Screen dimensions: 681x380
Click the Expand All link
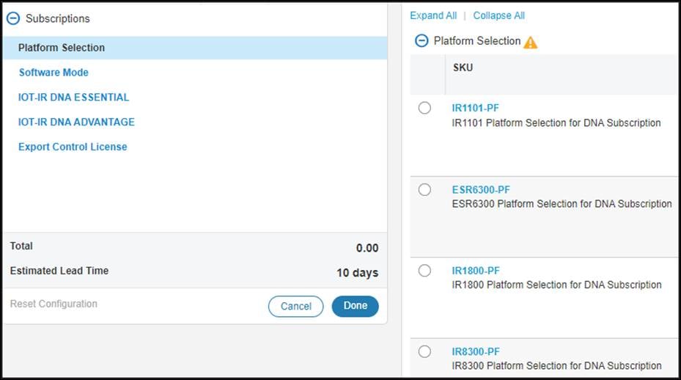[433, 15]
